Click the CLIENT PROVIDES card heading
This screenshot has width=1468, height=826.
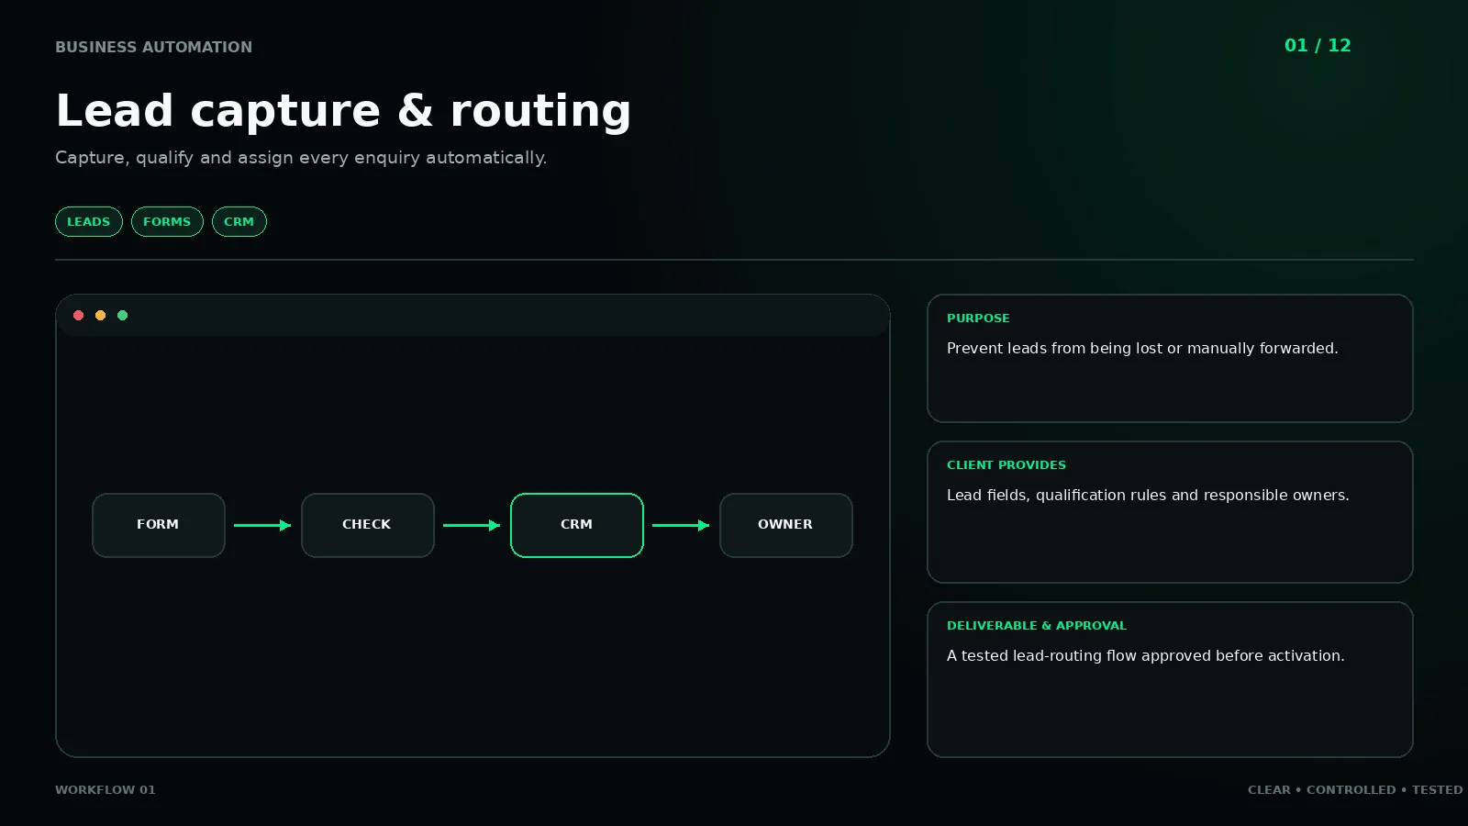tap(1006, 464)
